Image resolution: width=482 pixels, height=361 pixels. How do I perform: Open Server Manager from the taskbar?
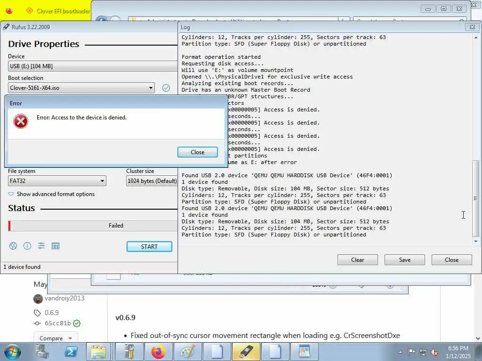coord(42,352)
